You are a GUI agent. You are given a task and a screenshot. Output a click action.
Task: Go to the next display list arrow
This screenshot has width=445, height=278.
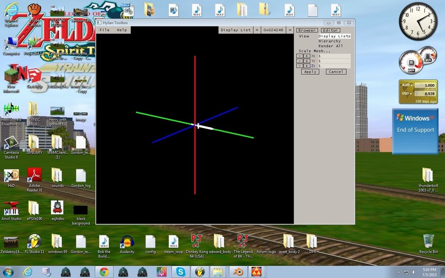pos(289,30)
